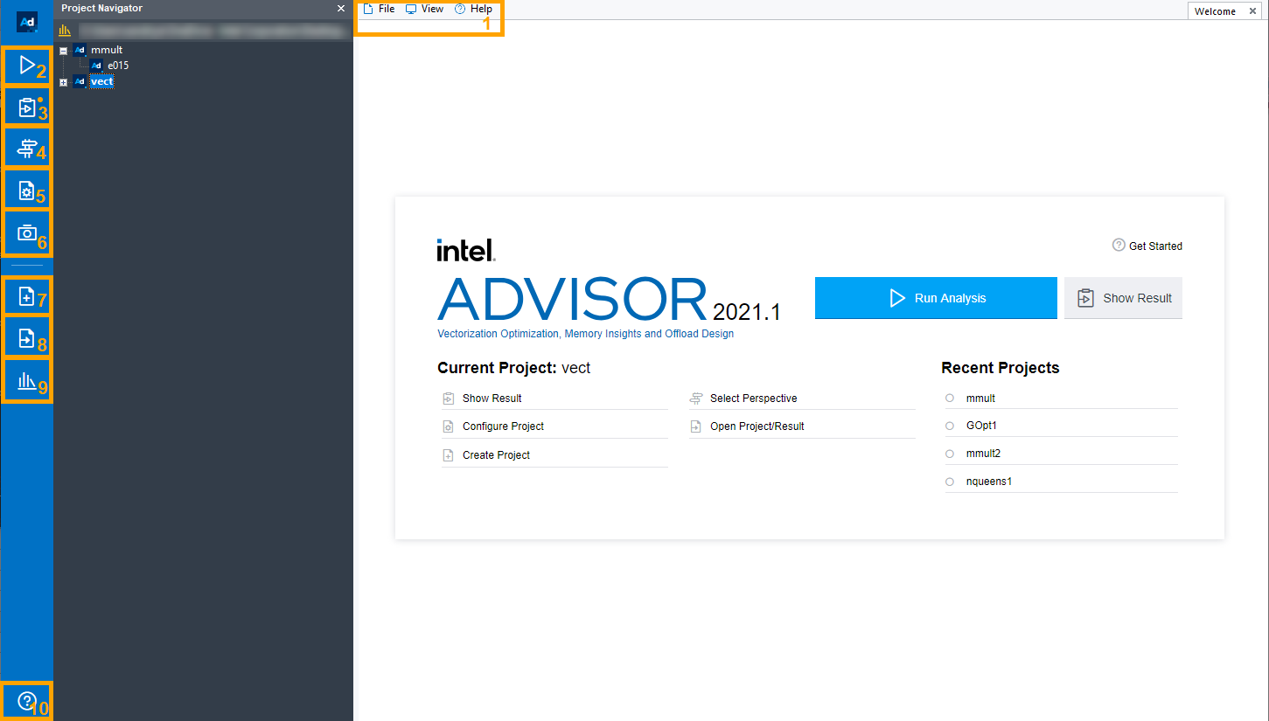Open the View menu
1269x721 pixels.
pos(424,9)
